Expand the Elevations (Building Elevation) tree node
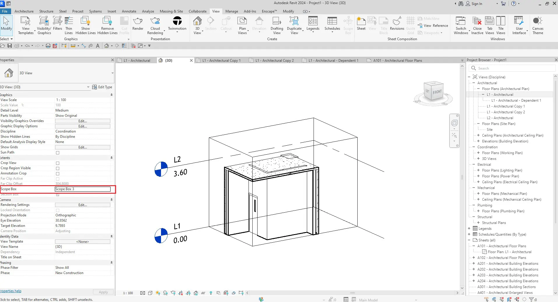The width and height of the screenshot is (558, 302). (x=478, y=141)
